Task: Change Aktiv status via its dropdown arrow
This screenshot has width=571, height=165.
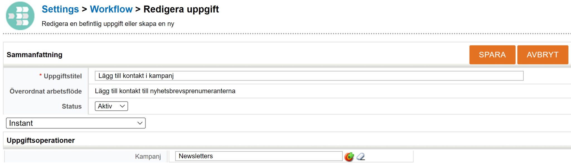Action: pyautogui.click(x=122, y=106)
